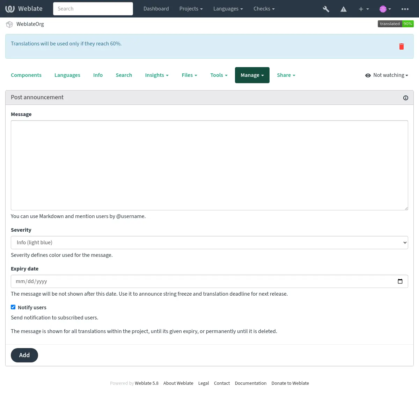419x404 pixels.
Task: Open the calendar picker in Expiry date
Action: click(x=400, y=281)
